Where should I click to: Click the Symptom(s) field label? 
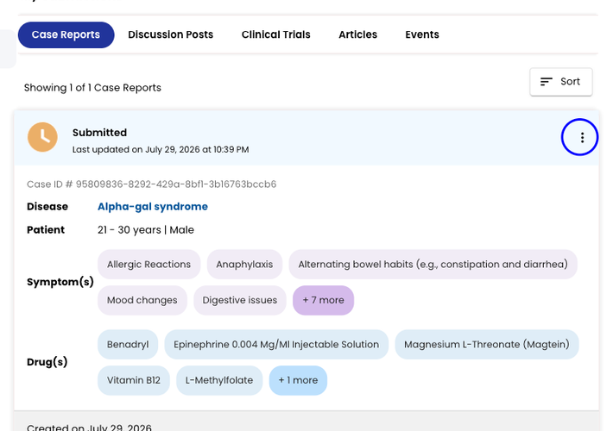click(60, 282)
